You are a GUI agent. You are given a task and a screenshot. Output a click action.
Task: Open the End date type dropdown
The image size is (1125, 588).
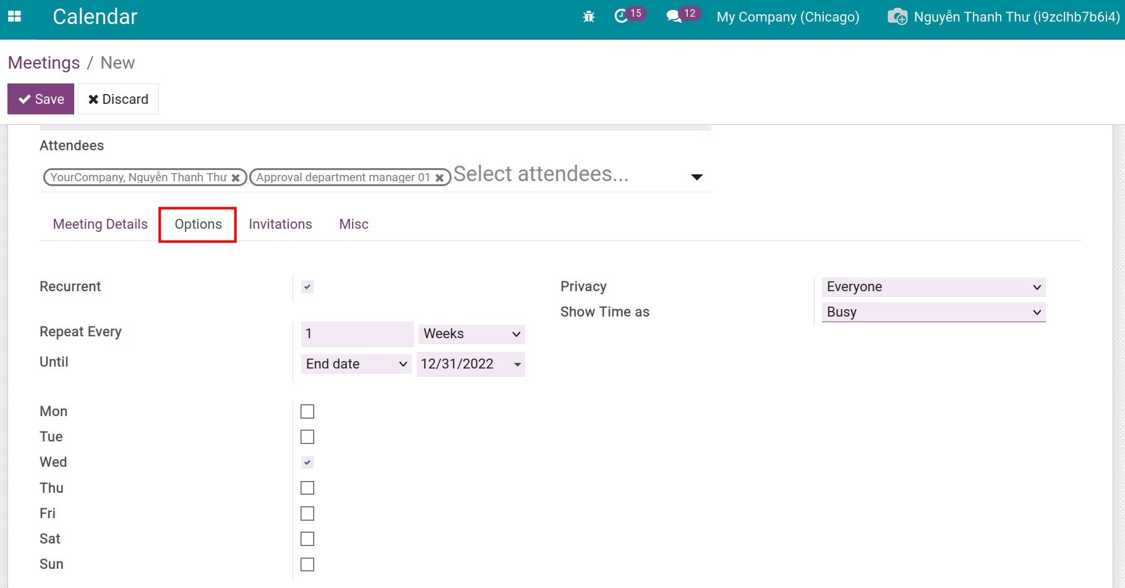coord(356,364)
